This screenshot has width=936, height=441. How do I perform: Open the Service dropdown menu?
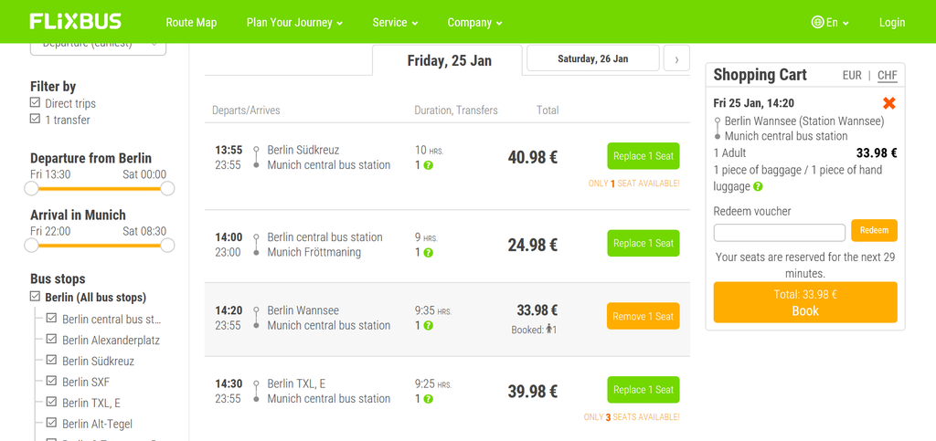[x=395, y=23]
